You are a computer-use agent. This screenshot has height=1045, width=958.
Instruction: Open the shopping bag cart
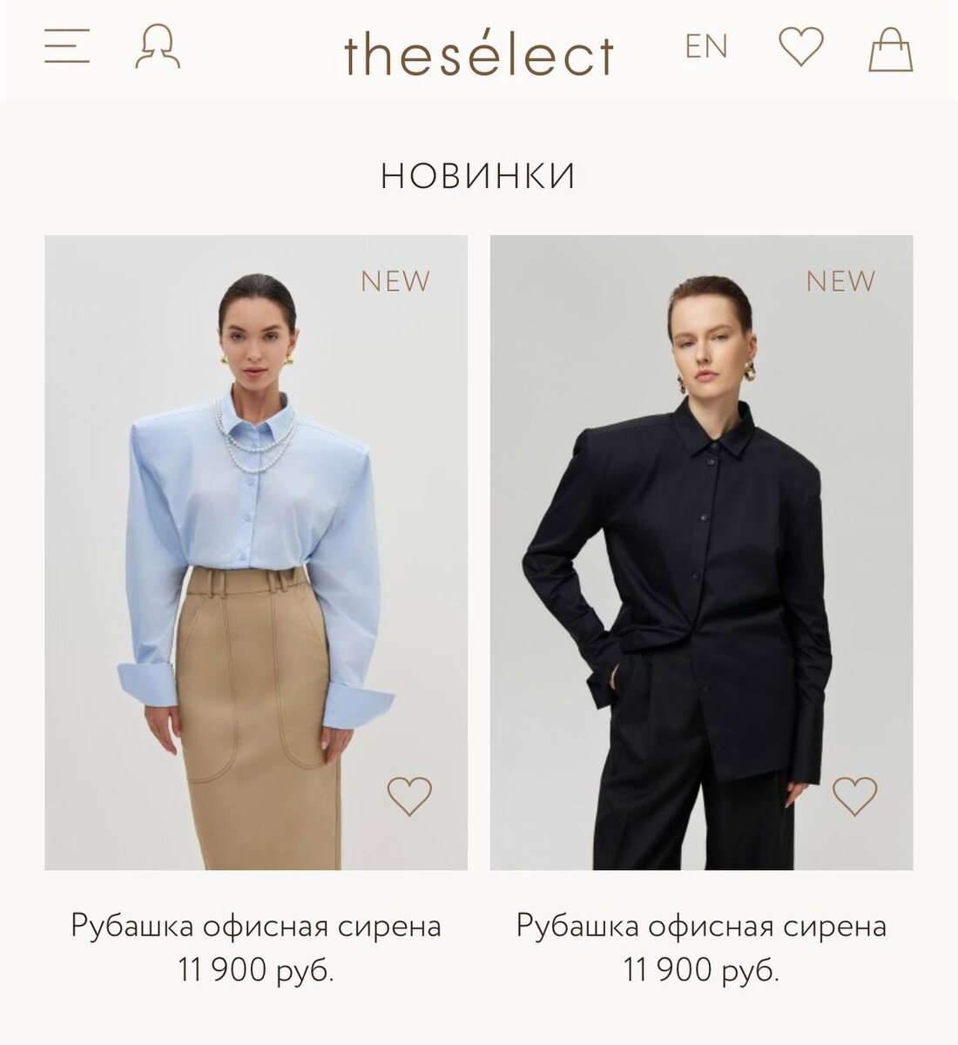tap(891, 49)
